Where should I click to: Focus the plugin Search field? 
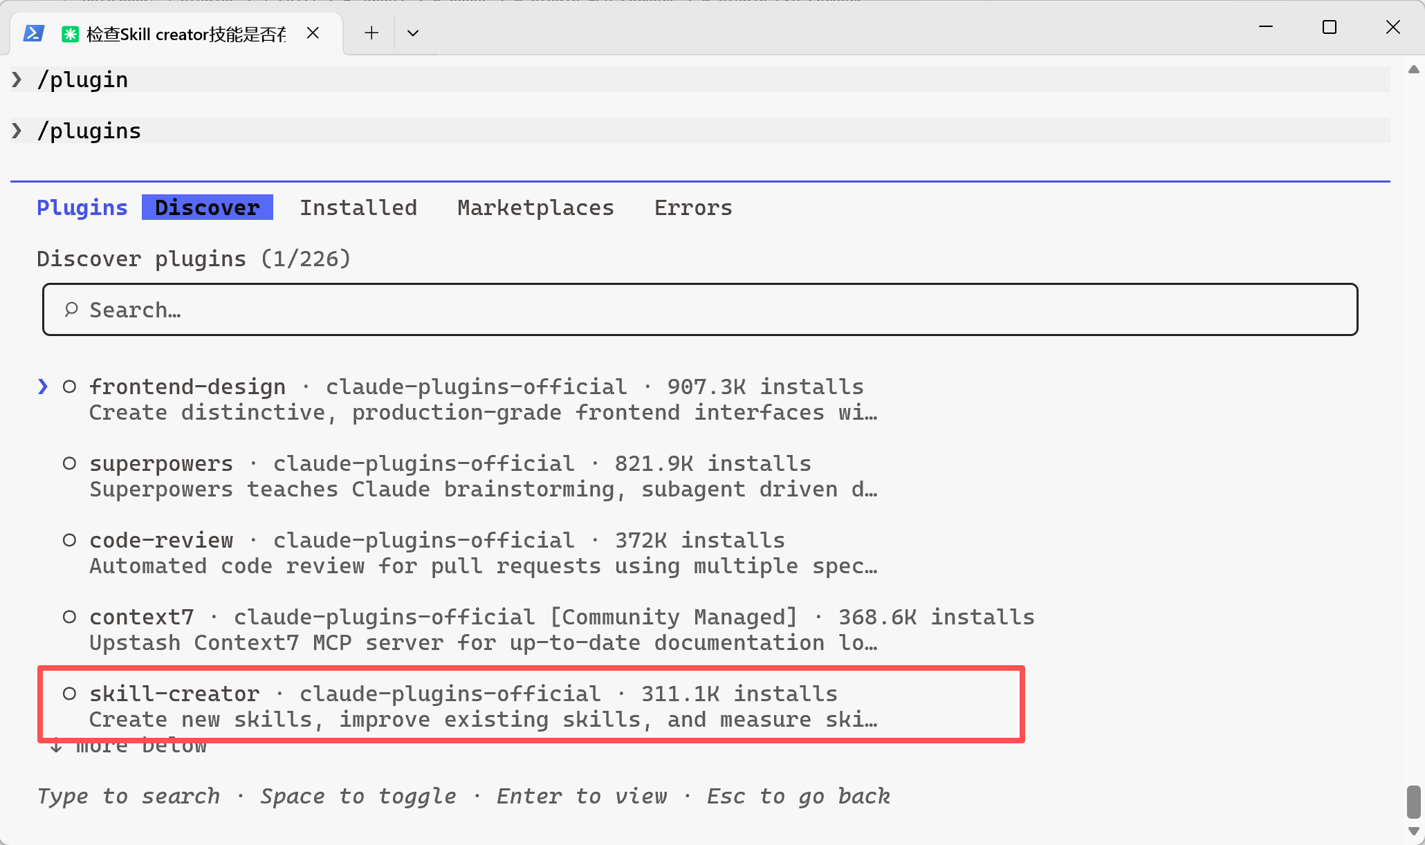tap(700, 309)
